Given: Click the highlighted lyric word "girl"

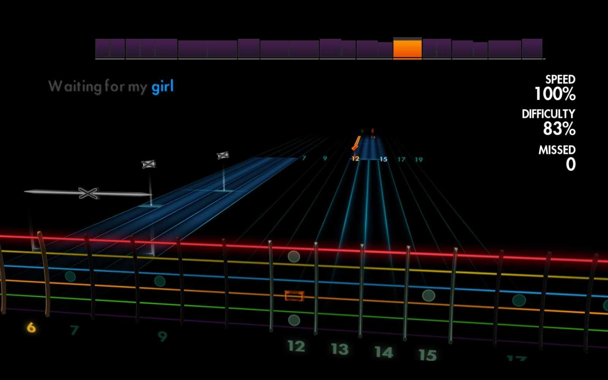Looking at the screenshot, I should click(x=163, y=87).
